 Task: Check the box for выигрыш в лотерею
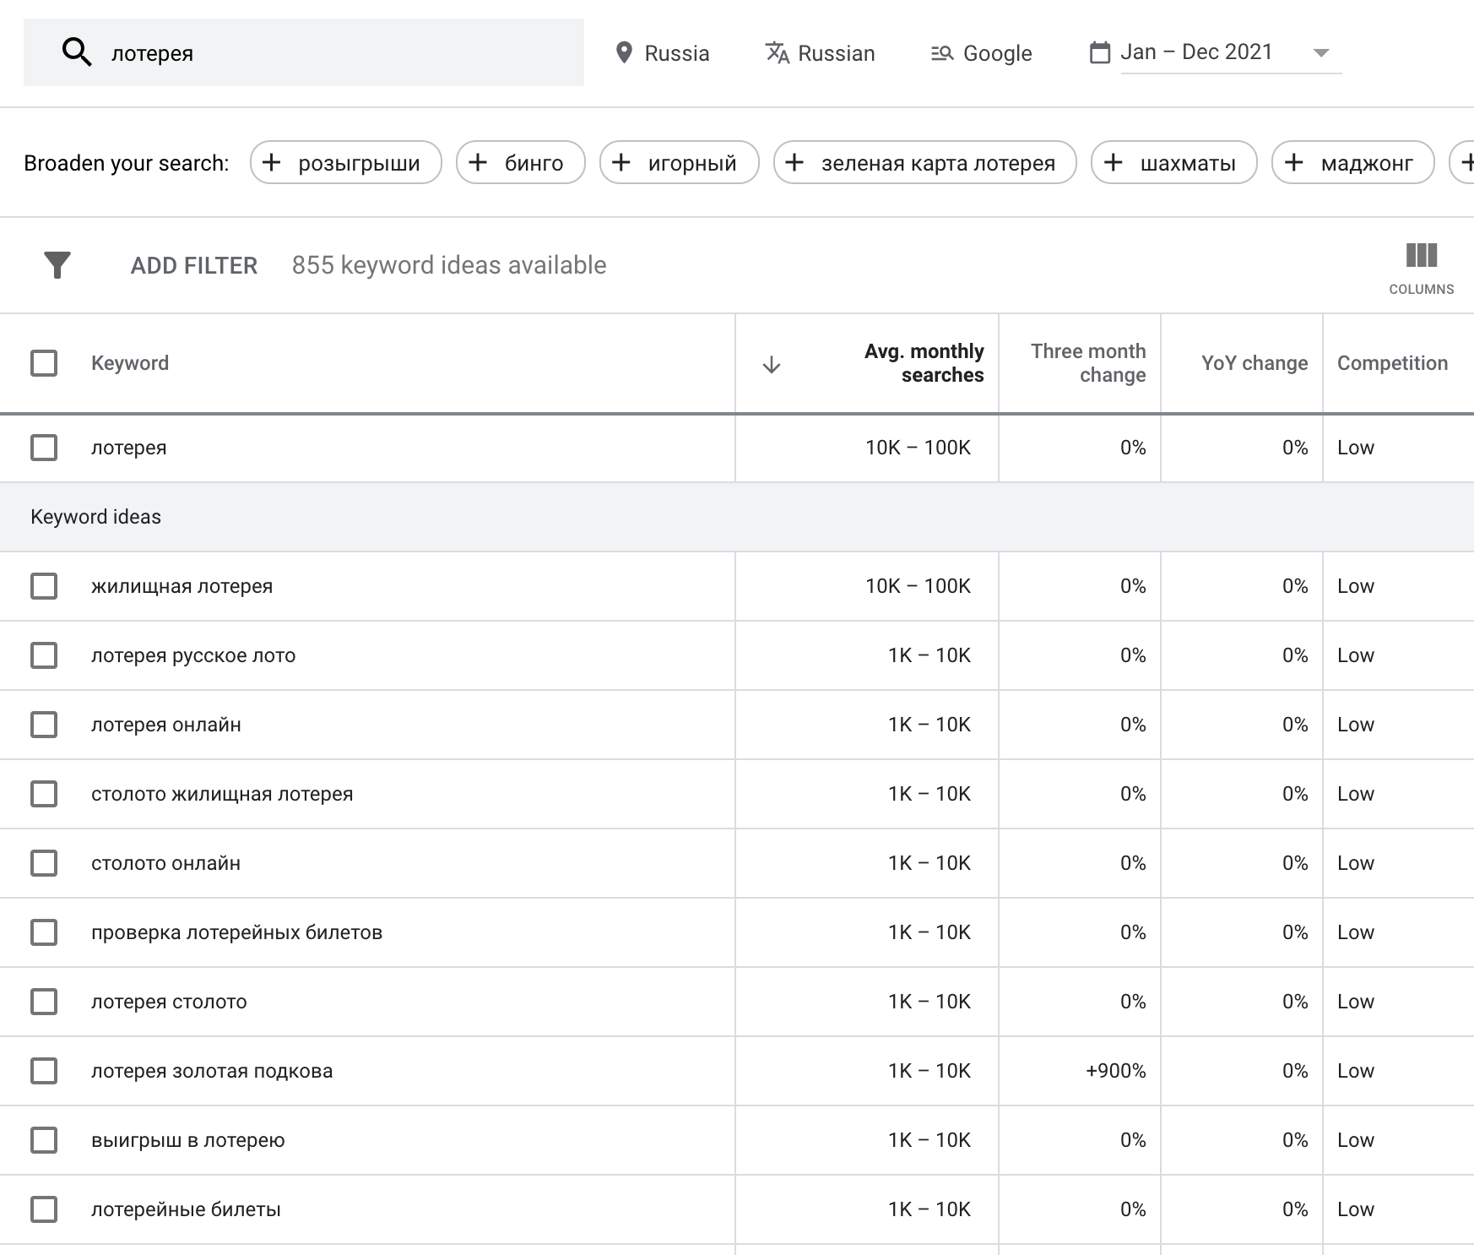[x=44, y=1140]
